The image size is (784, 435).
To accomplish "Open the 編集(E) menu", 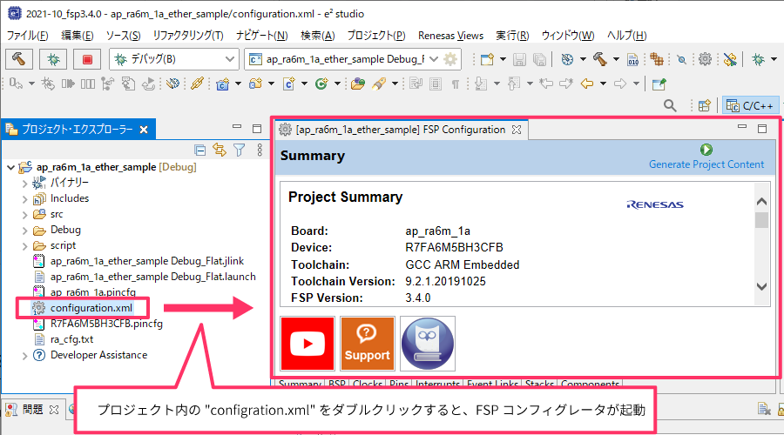I will [x=77, y=36].
